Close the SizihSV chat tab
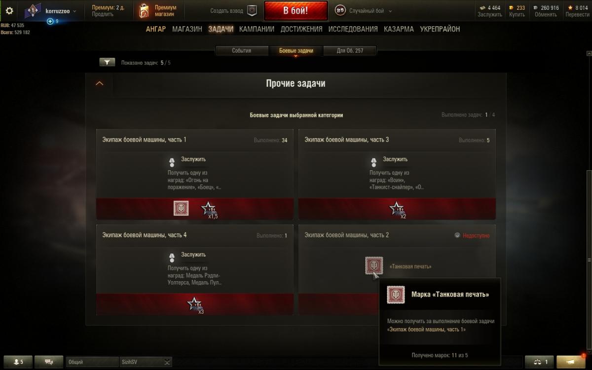This screenshot has width=592, height=370. pyautogui.click(x=167, y=362)
